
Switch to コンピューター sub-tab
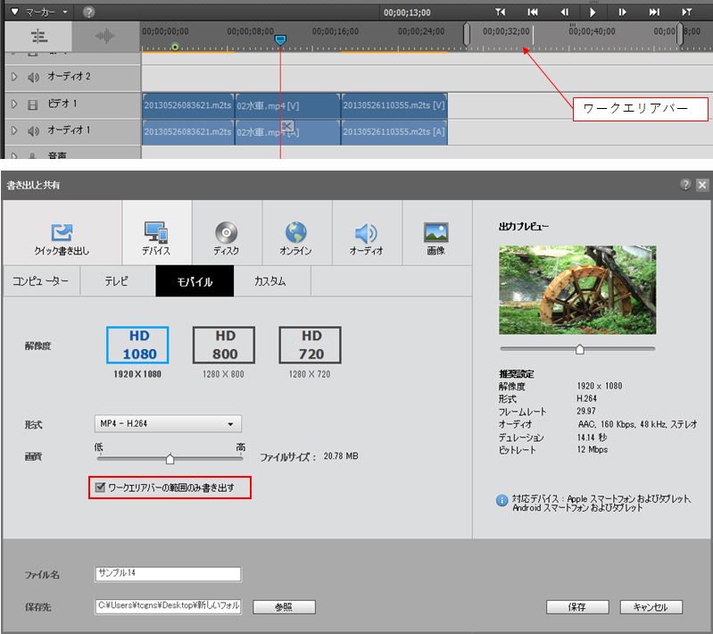coord(41,281)
